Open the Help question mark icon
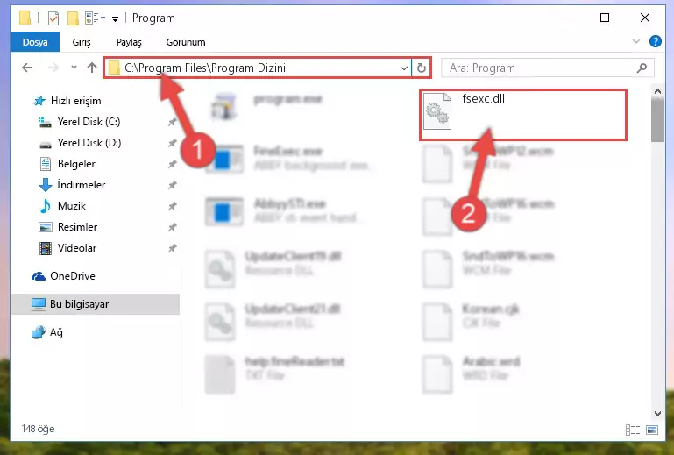 click(655, 42)
